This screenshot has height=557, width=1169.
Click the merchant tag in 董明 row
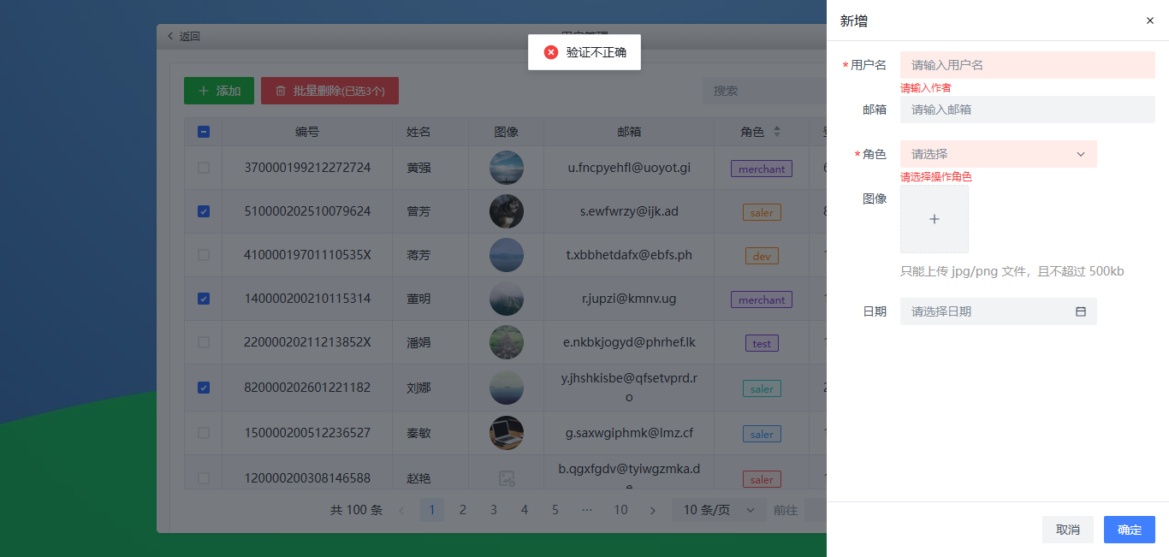[x=762, y=299]
